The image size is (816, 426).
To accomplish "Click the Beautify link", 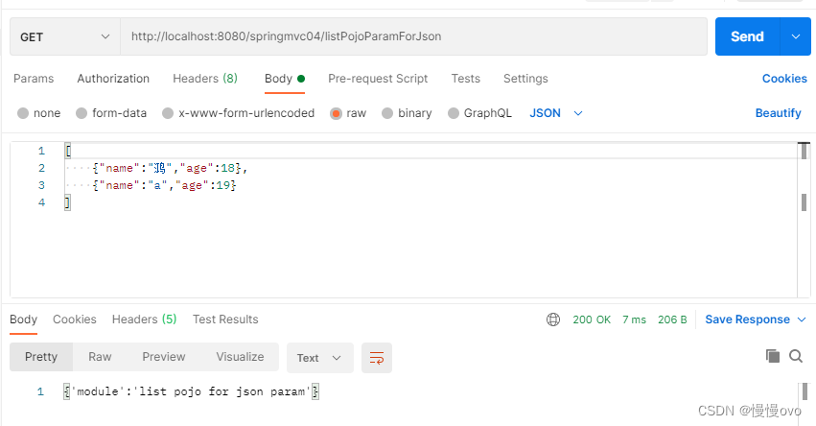I will pyautogui.click(x=778, y=113).
